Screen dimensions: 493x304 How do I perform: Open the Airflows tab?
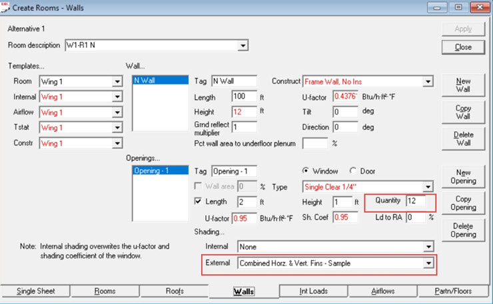point(382,291)
